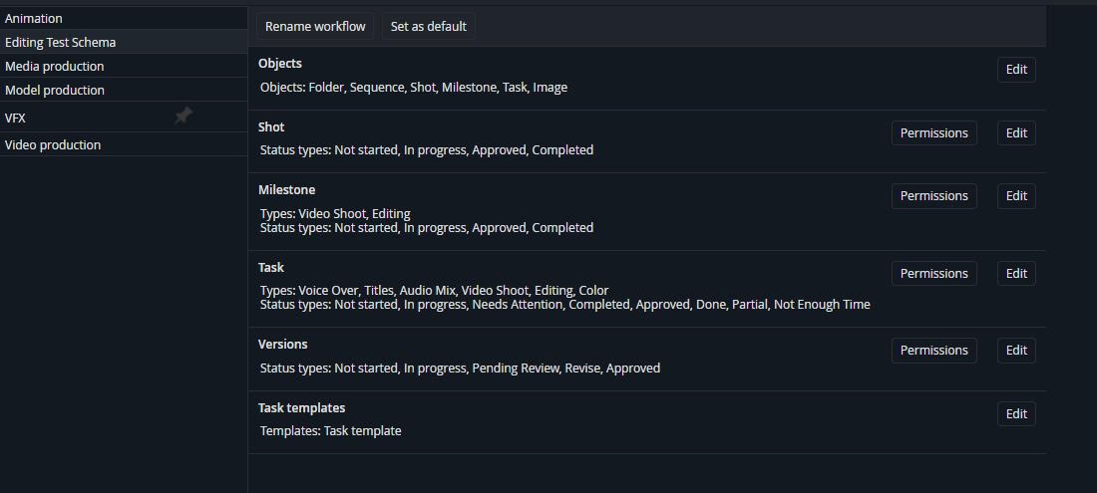Edit the Shot status types

pos(1016,133)
